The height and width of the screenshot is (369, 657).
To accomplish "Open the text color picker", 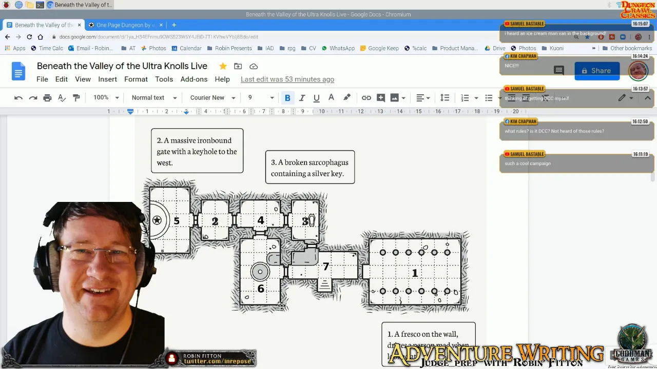I will tap(331, 97).
